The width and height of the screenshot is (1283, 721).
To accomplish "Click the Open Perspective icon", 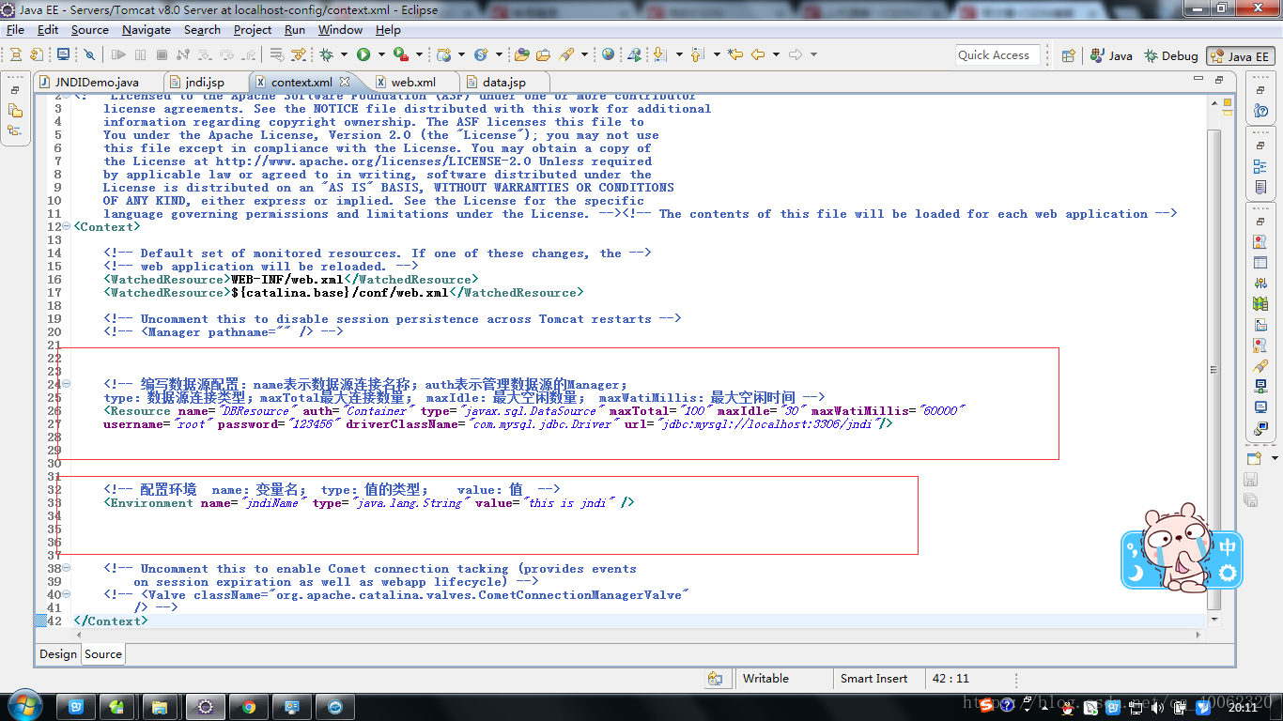I will tap(1068, 55).
